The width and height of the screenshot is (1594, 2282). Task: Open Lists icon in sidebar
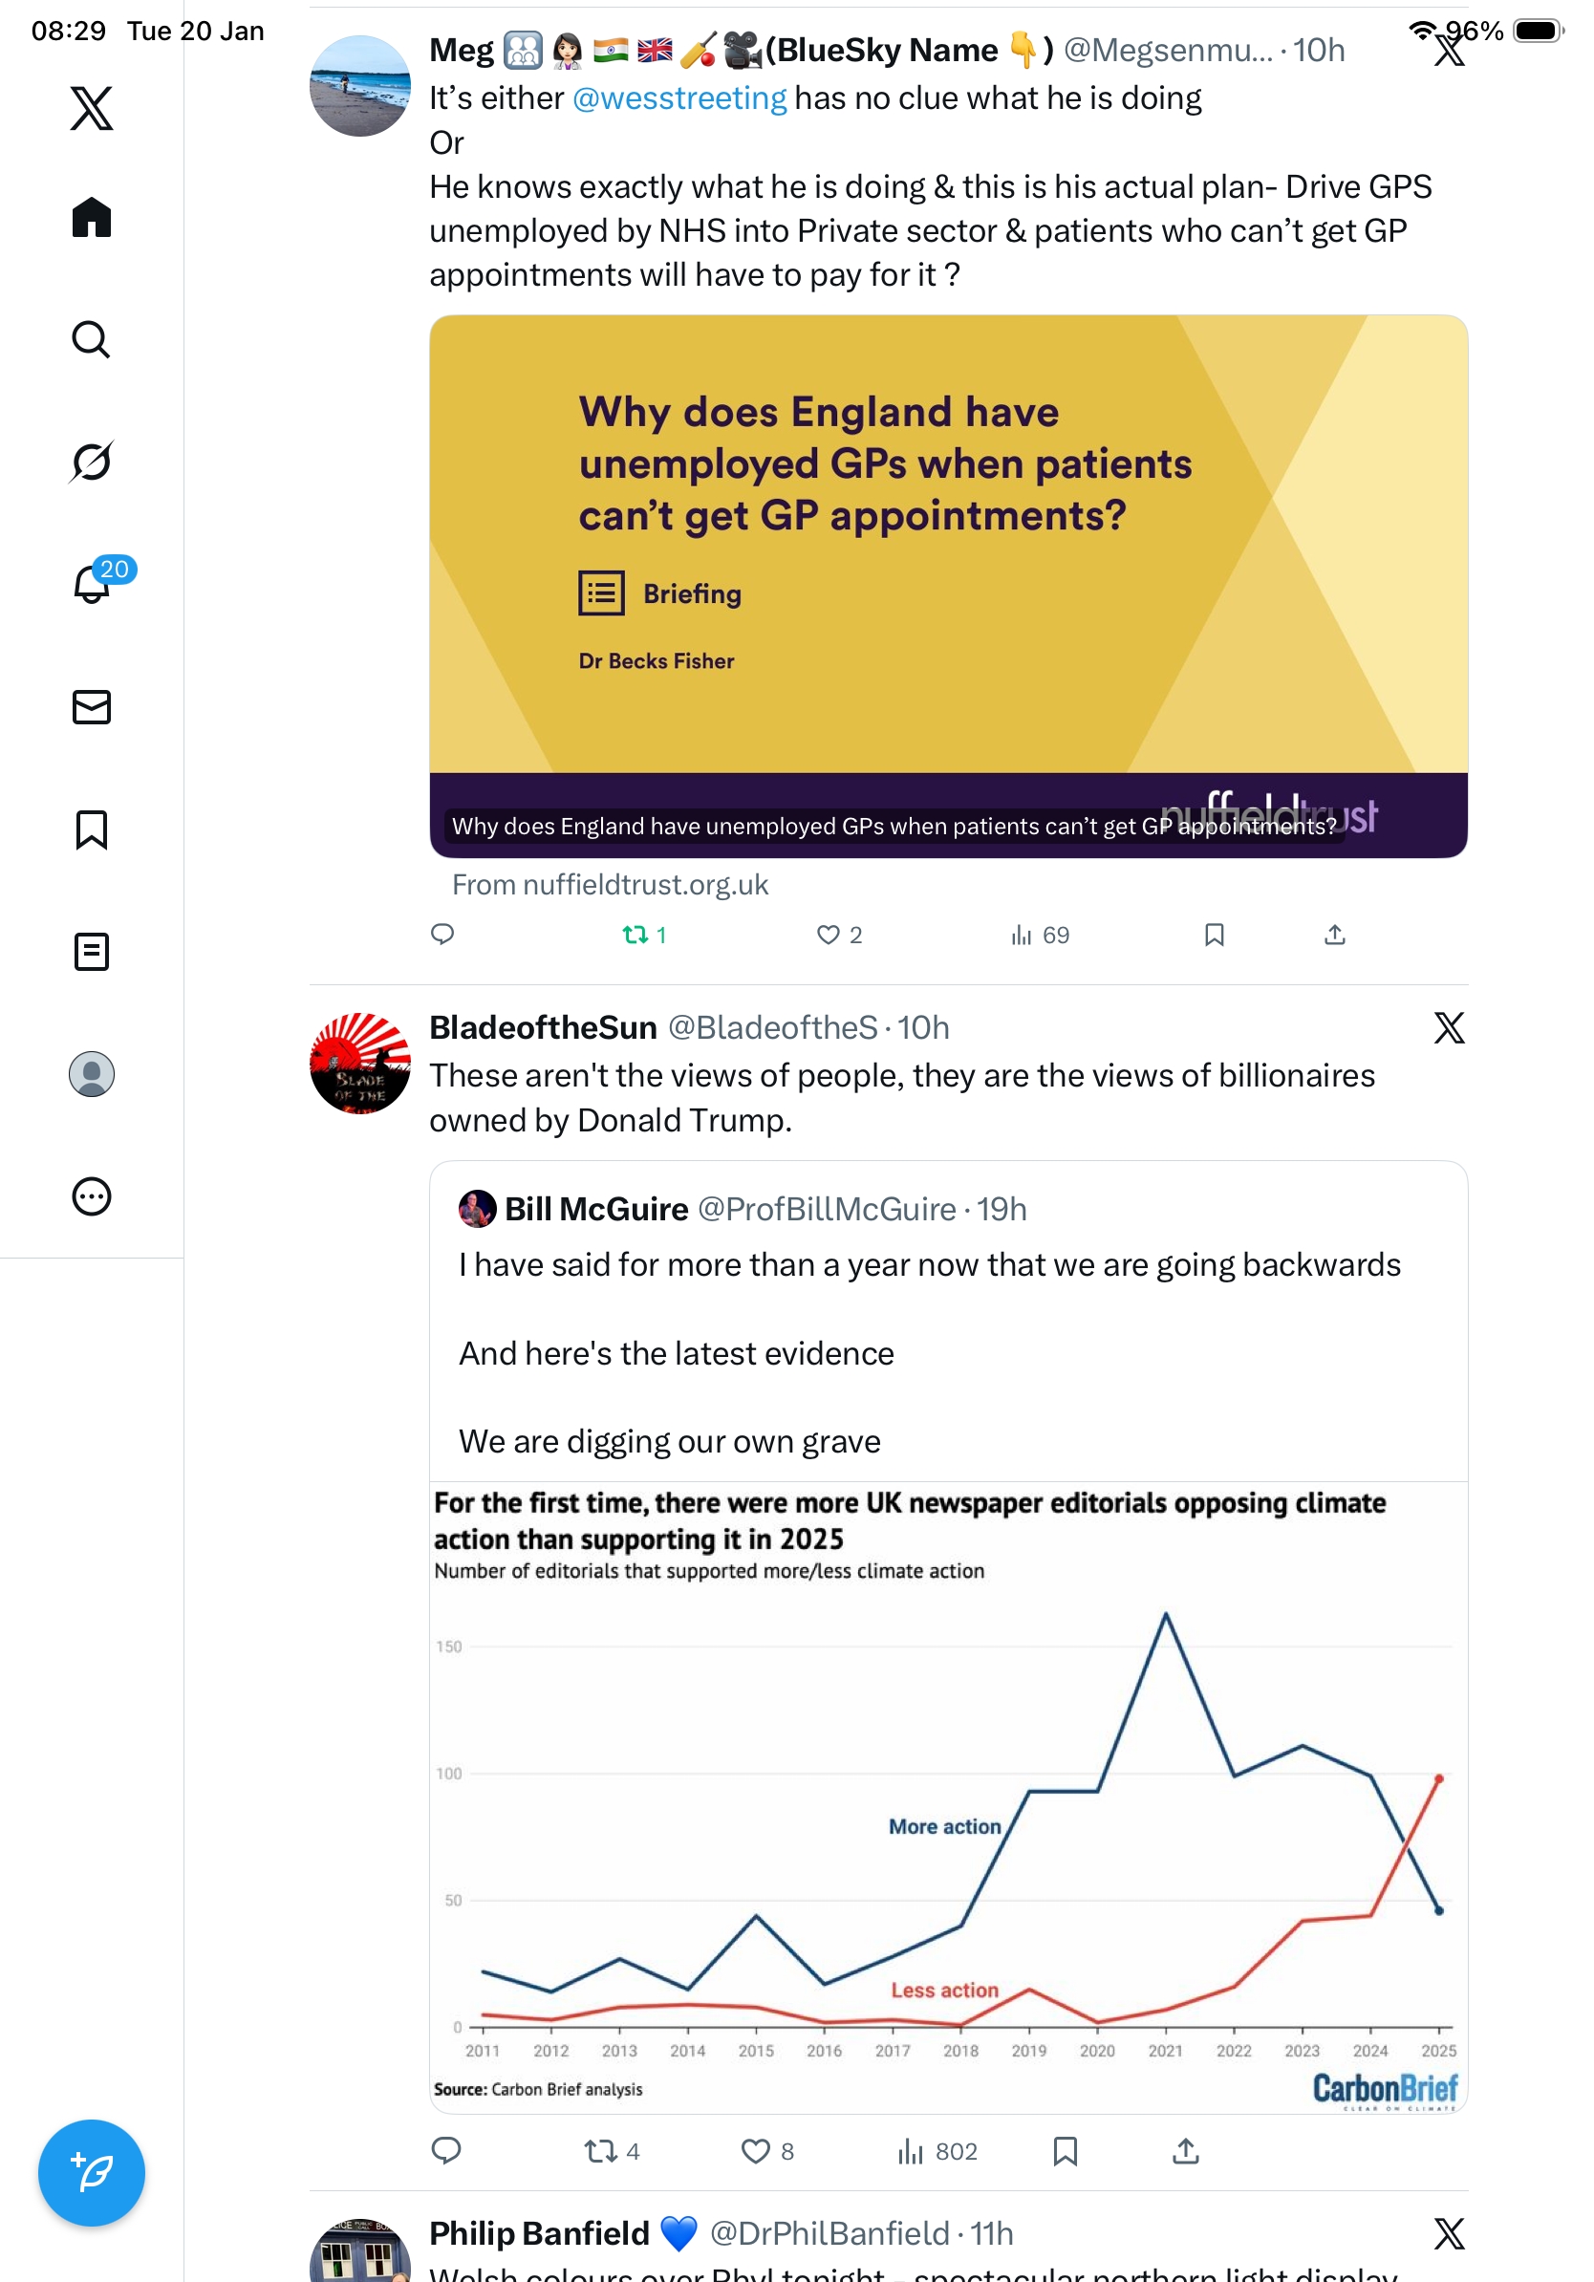click(x=92, y=952)
